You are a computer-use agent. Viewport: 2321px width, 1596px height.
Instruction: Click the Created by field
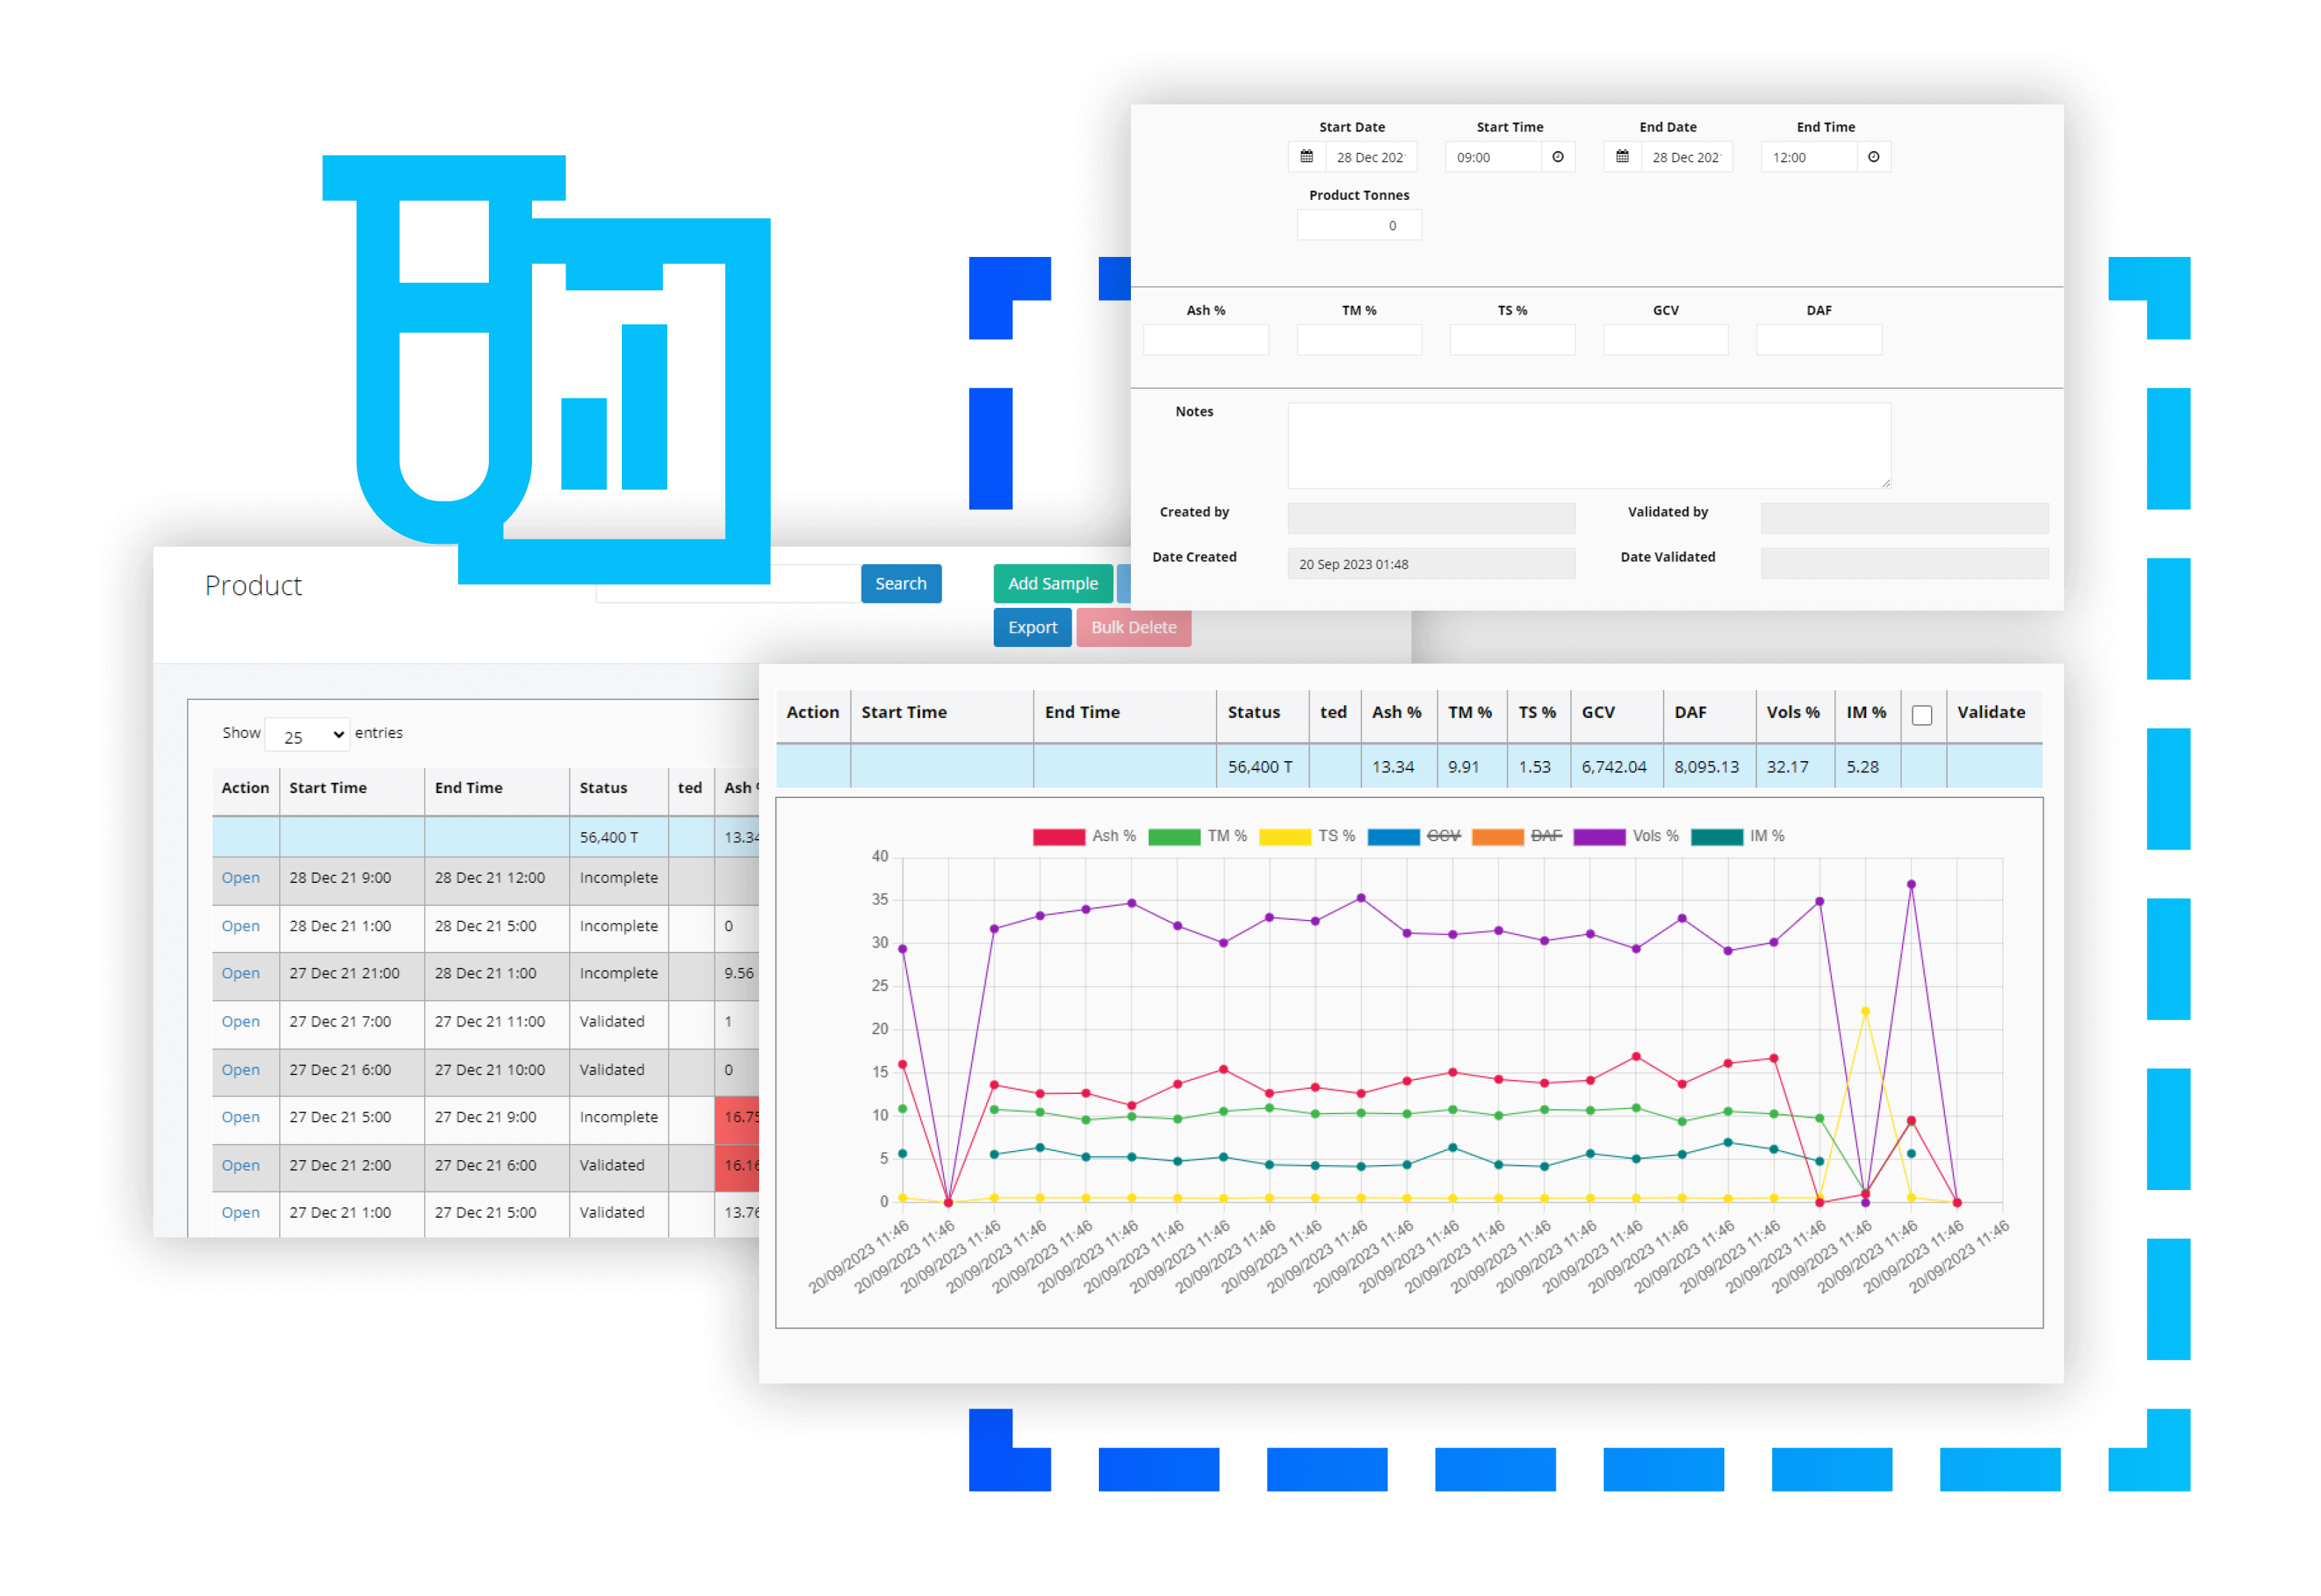coord(1431,518)
